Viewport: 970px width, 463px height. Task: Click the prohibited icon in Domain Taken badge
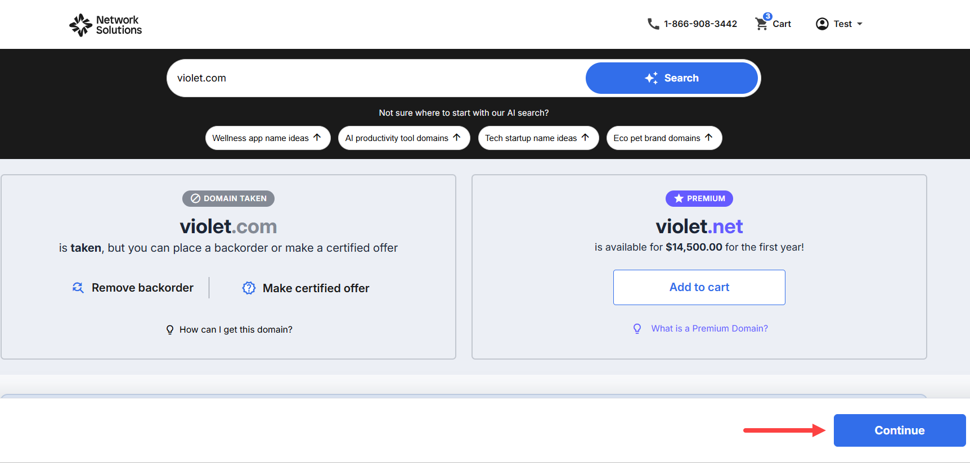click(x=195, y=198)
